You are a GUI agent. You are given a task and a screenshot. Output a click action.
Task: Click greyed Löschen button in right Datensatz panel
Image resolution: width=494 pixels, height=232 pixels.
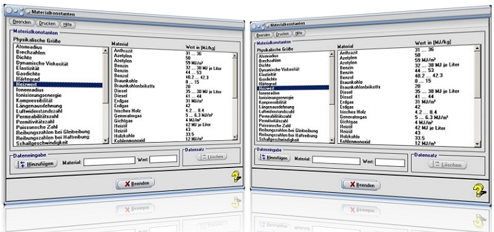tap(447, 164)
